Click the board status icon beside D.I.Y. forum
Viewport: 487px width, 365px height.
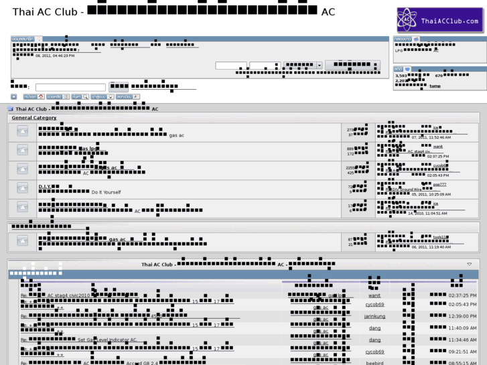(22, 188)
